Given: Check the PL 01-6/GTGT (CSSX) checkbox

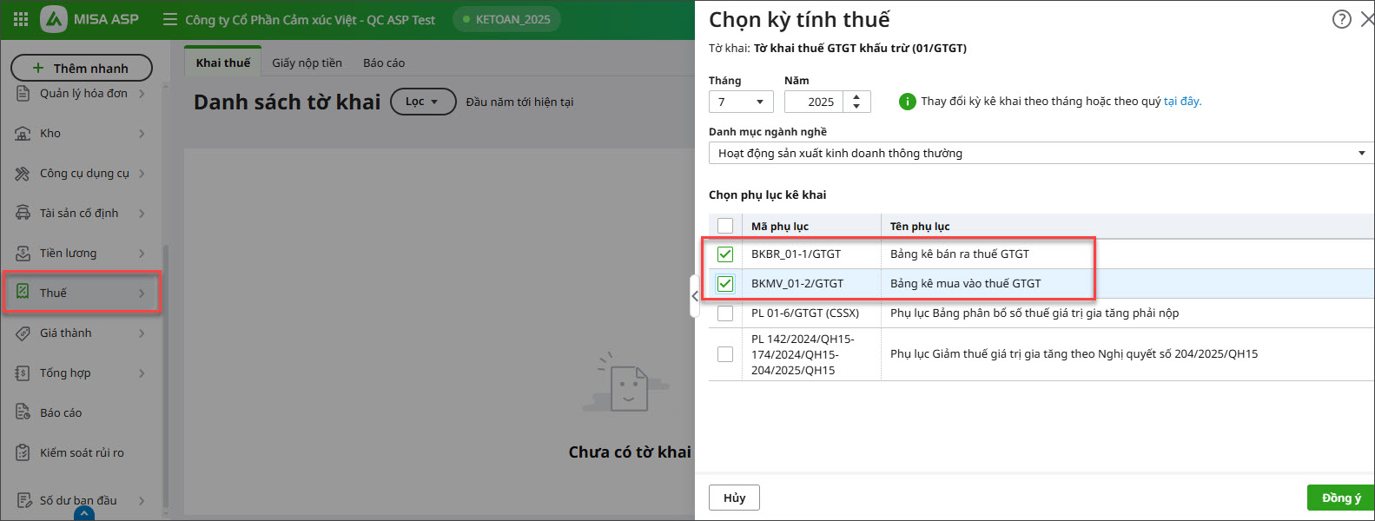Looking at the screenshot, I should pos(725,313).
